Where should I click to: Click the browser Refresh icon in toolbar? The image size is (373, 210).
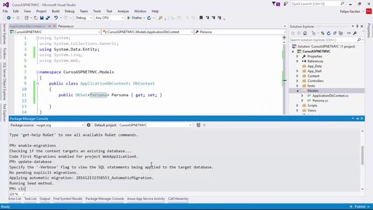click(149, 18)
